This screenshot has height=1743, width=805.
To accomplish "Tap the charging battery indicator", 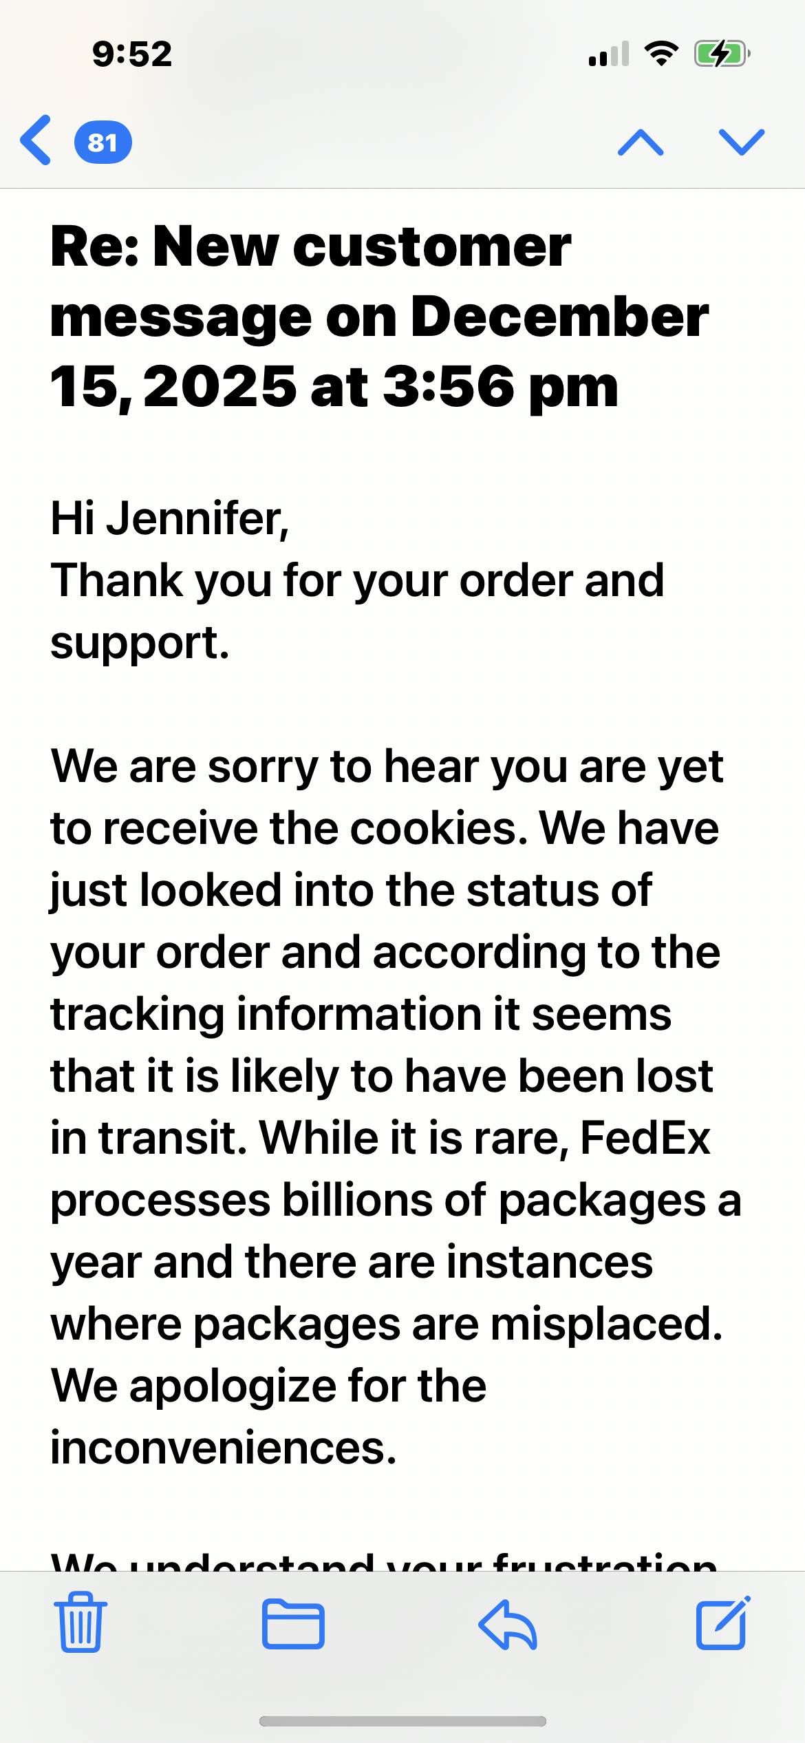I will 721,54.
